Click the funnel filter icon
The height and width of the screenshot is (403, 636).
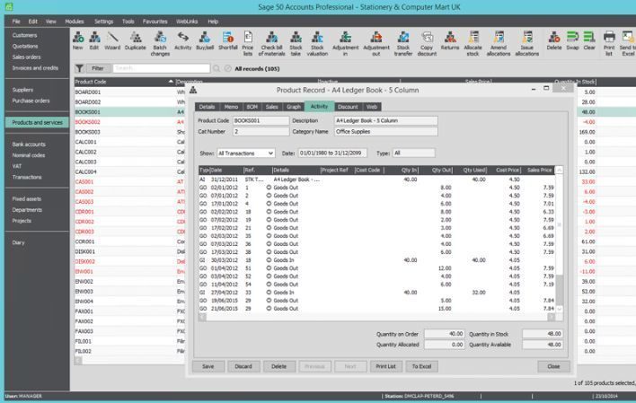[x=79, y=68]
